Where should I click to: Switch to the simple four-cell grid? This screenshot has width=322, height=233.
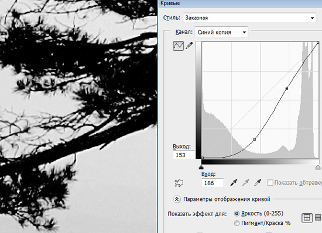tap(307, 218)
